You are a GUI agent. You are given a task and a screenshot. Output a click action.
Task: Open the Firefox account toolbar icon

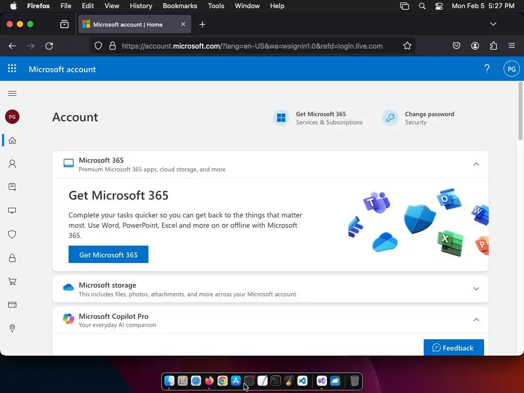(475, 46)
